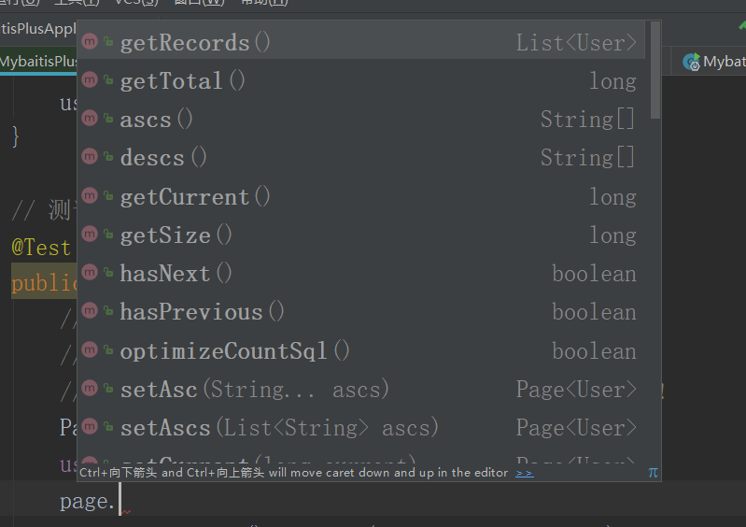This screenshot has height=527, width=746.
Task: Click the pi icon in popup footer
Action: pyautogui.click(x=653, y=473)
